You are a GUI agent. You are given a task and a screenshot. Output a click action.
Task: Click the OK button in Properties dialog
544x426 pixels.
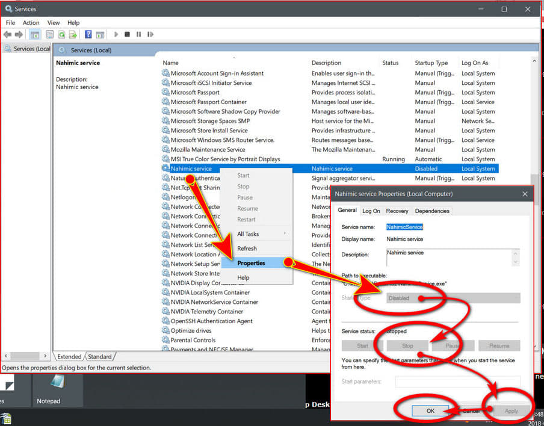pyautogui.click(x=430, y=410)
